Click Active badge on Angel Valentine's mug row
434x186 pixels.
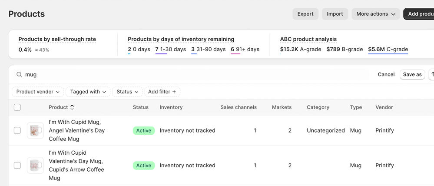[x=144, y=131]
